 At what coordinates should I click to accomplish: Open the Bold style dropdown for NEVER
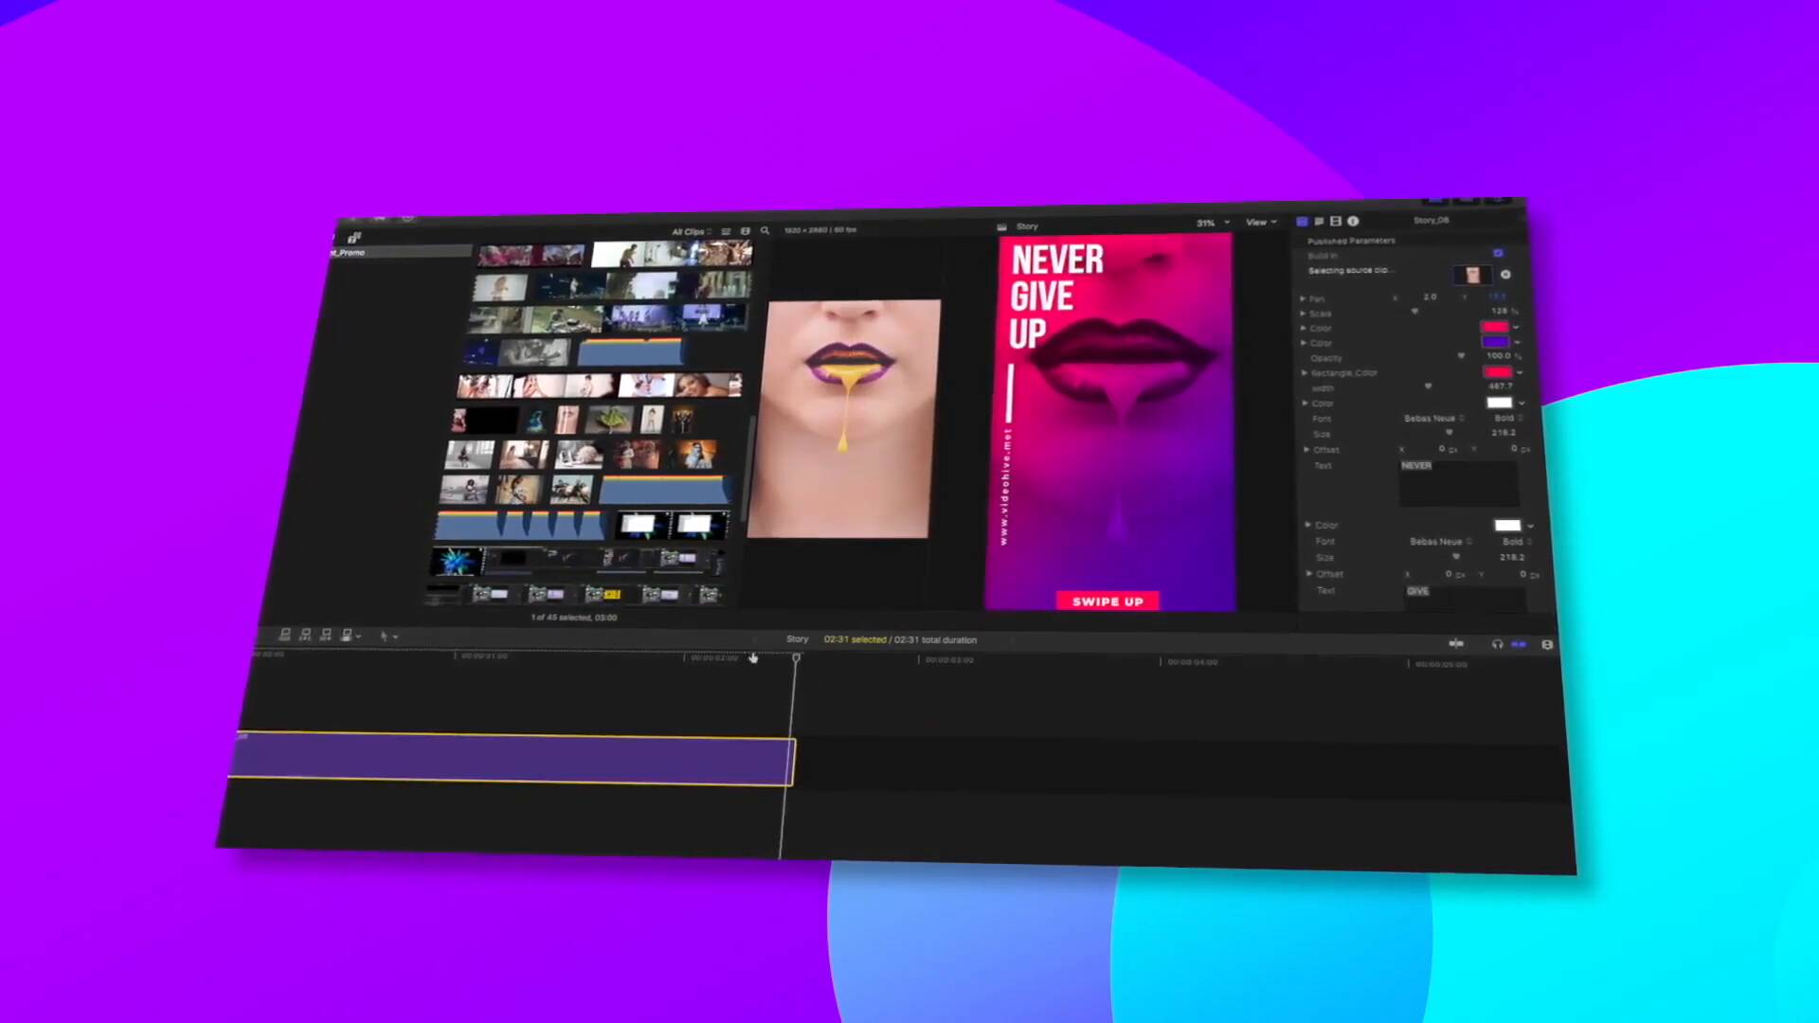click(1508, 418)
